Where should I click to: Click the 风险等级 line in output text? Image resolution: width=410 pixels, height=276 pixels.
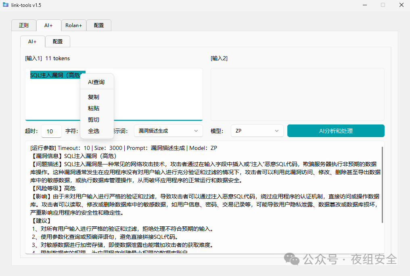click(53, 188)
